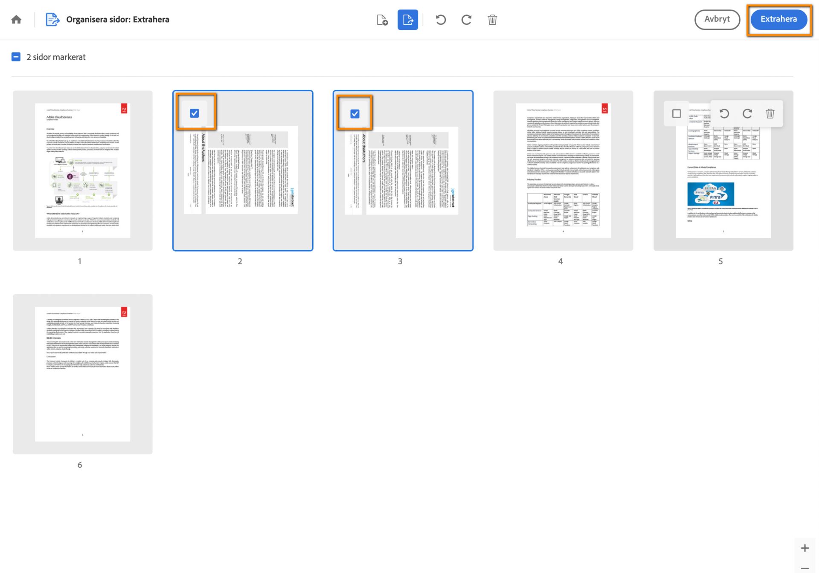Zoom out thumbnails with minus button

(804, 567)
